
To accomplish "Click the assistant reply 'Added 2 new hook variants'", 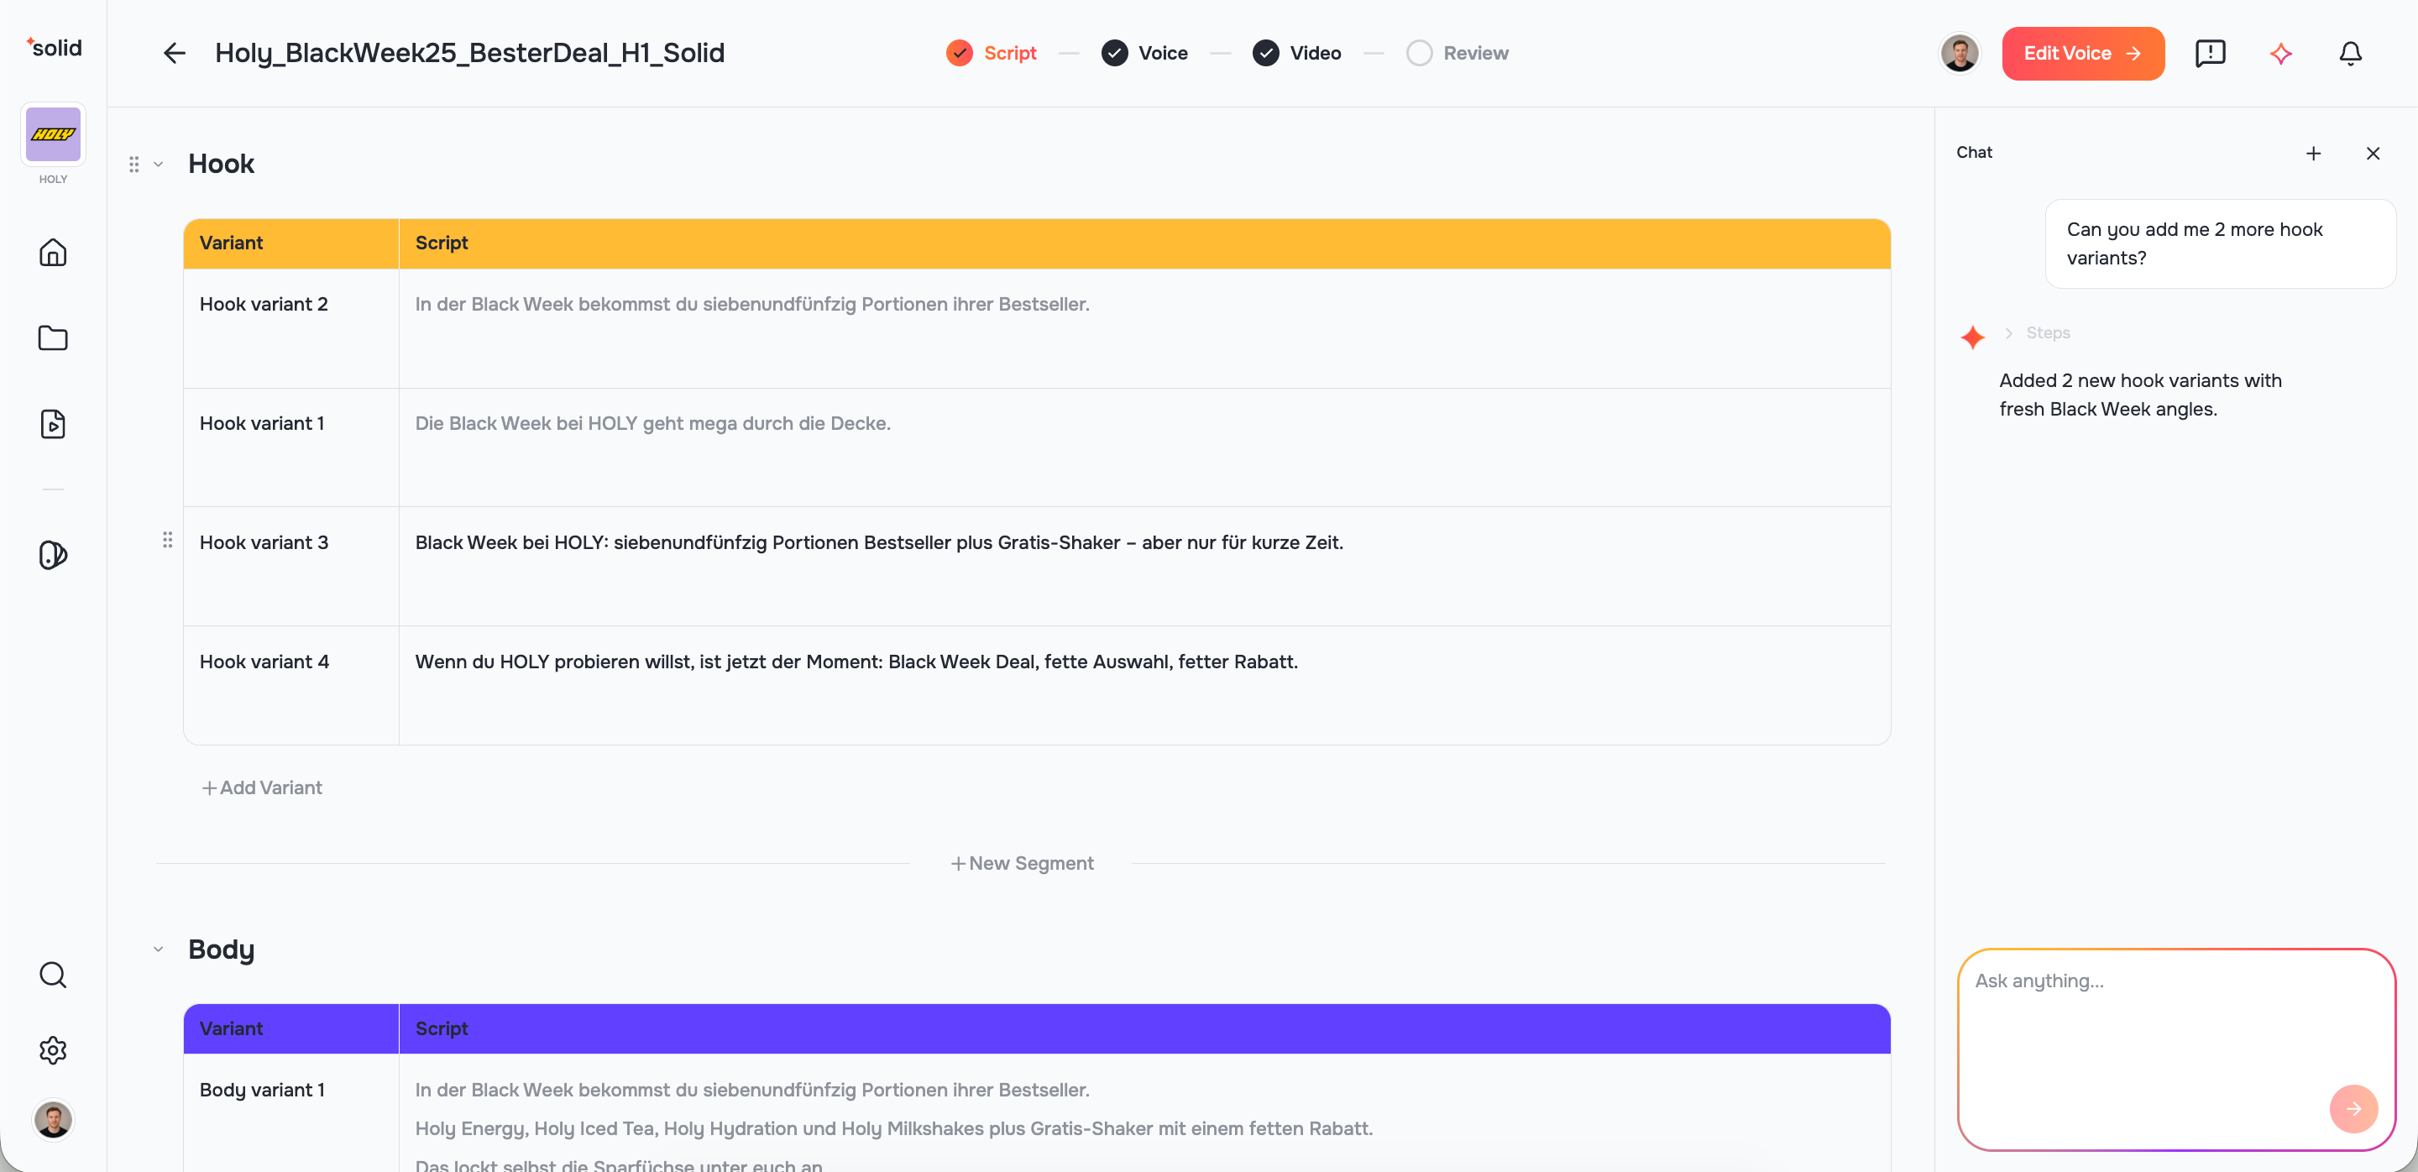I will [2140, 395].
